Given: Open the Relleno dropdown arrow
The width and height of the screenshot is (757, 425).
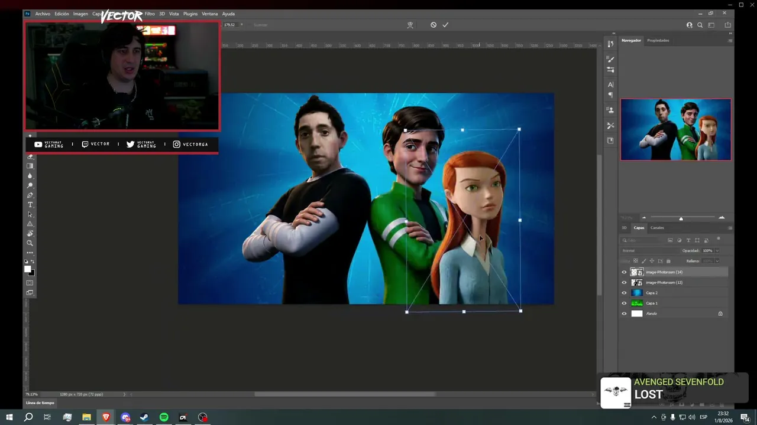Looking at the screenshot, I should coord(717,261).
